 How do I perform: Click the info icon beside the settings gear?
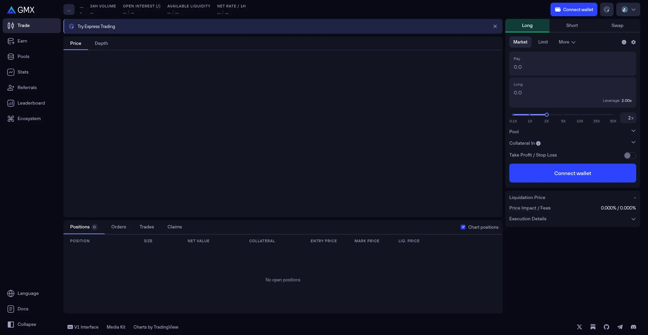coord(624,42)
